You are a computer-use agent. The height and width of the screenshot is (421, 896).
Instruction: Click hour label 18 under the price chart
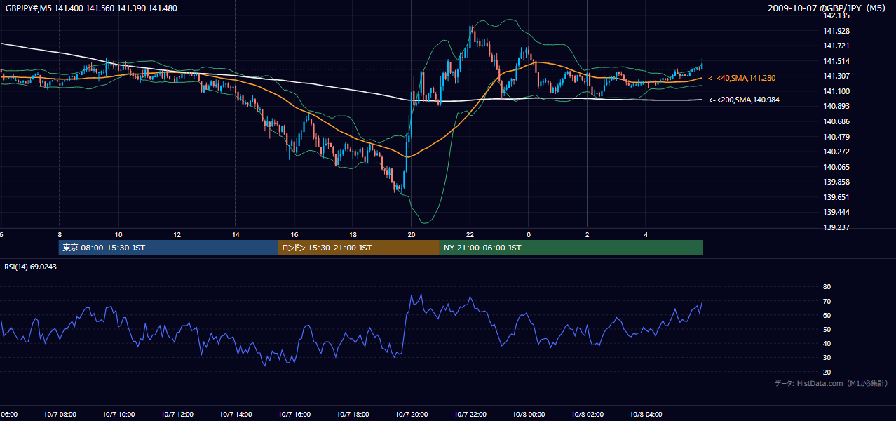click(x=353, y=234)
